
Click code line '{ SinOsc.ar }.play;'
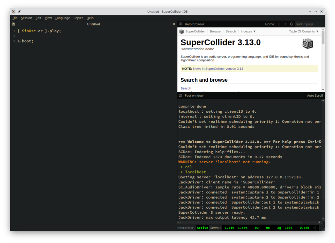tap(39, 31)
